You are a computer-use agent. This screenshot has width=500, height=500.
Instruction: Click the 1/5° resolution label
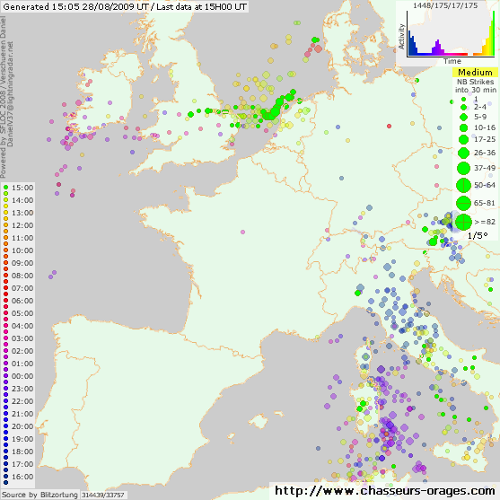478,236
